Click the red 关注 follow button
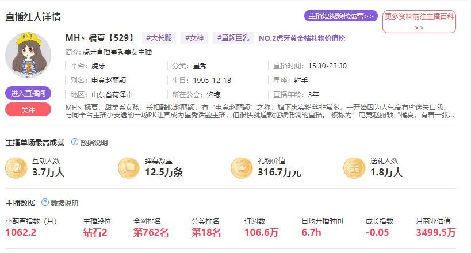This screenshot has height=253, width=471. coord(28,109)
